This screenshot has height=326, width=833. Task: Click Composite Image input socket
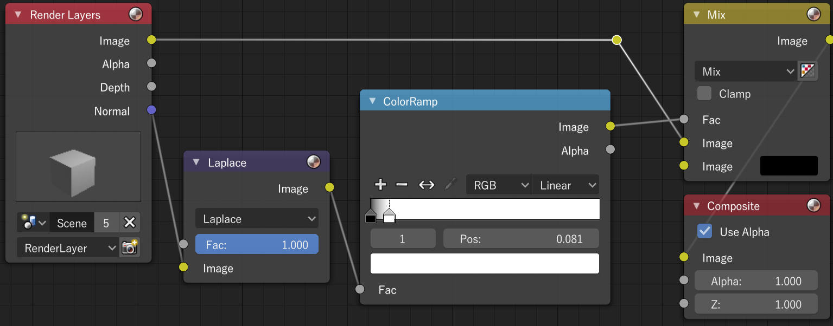point(684,257)
